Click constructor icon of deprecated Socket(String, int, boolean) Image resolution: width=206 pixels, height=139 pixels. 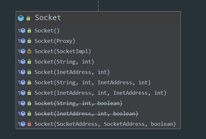click(x=22, y=103)
